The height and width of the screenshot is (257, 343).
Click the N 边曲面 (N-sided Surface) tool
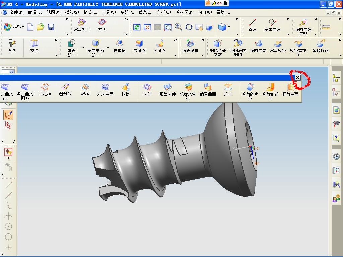tap(106, 90)
